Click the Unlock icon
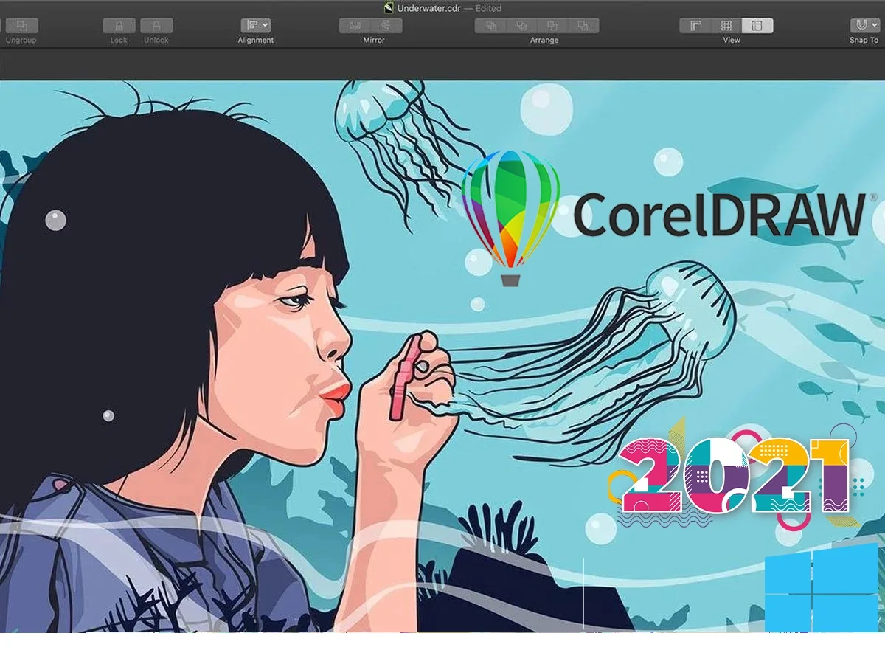The height and width of the screenshot is (664, 885). point(156,24)
